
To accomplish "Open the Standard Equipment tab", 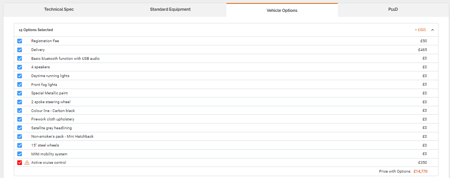I will tap(170, 9).
